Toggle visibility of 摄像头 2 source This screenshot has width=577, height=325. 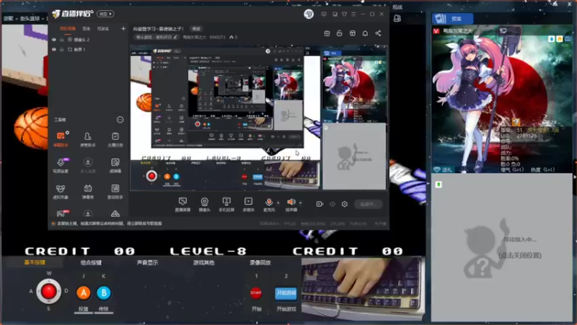54,40
